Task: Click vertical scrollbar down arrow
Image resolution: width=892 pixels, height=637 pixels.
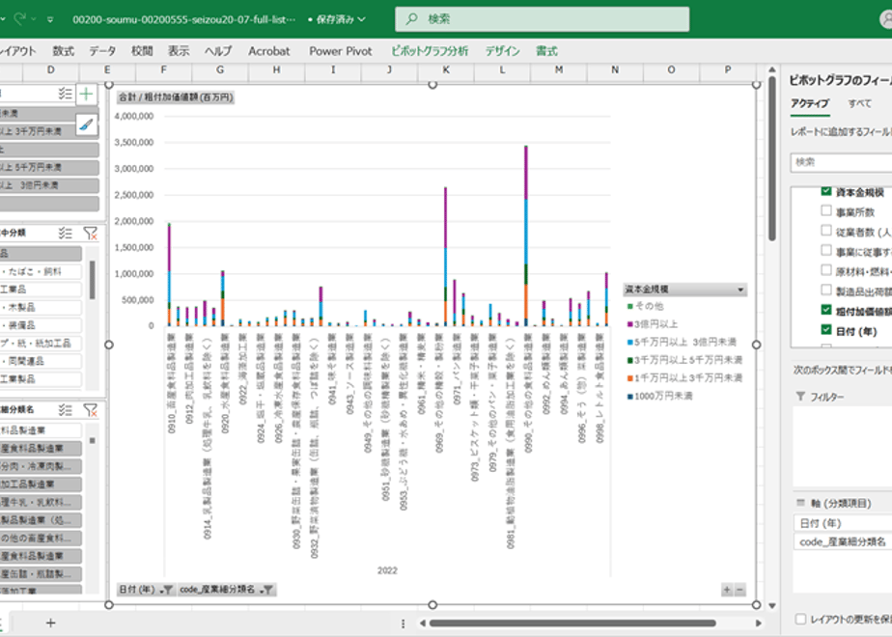Action: (x=772, y=606)
